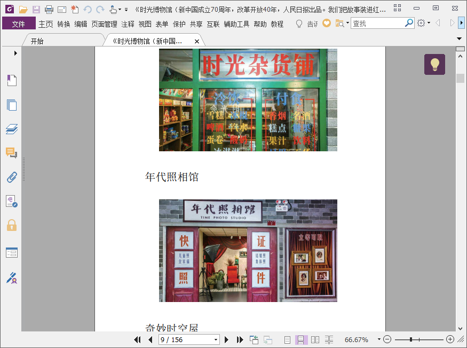Viewport: 467px width, 348px height.
Task: Click the orange heart favorites icon
Action: click(327, 23)
